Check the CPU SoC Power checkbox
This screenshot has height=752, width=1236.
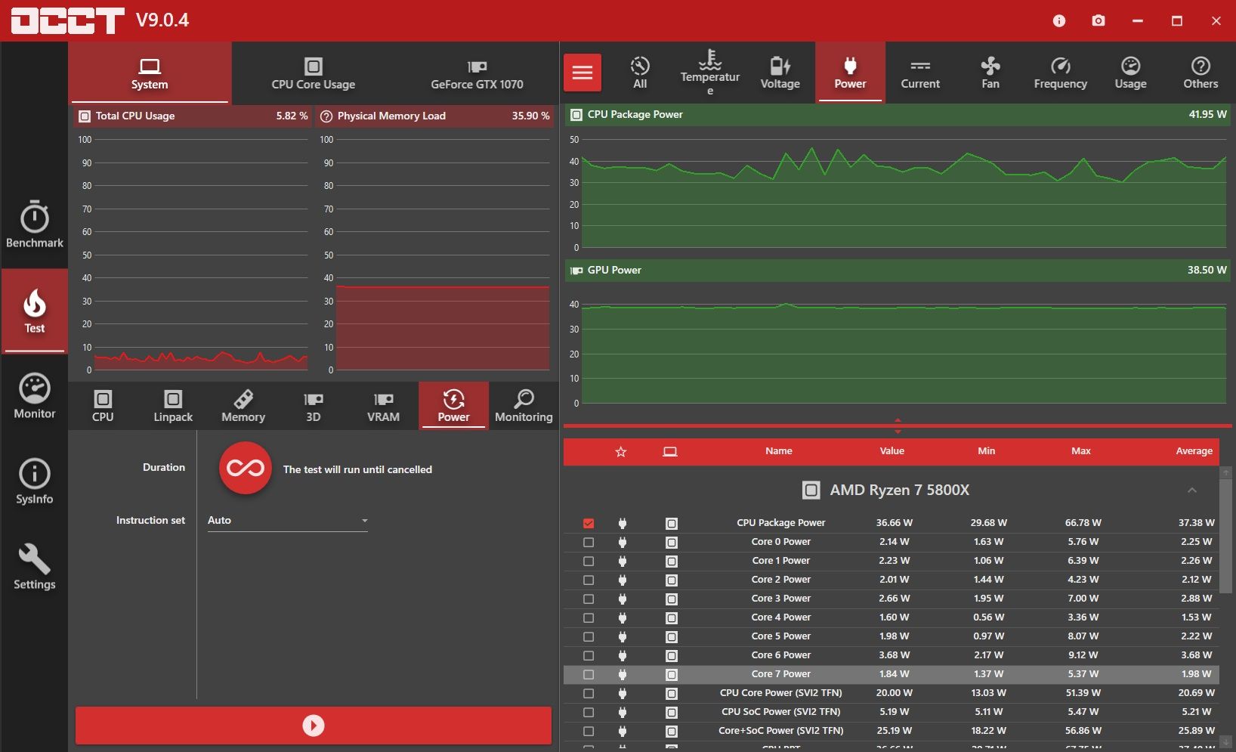tap(589, 712)
